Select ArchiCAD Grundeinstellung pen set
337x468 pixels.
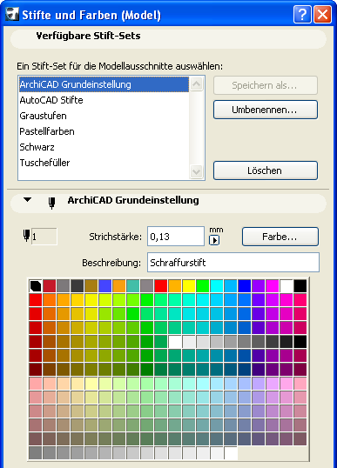click(104, 84)
